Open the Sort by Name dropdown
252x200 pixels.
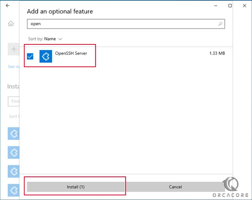45,39
